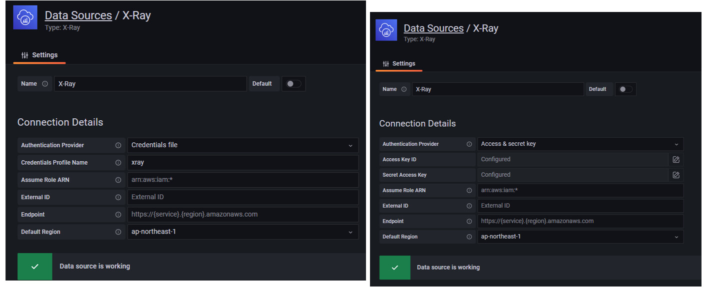Open the Access & secret key provider dropdown

580,144
